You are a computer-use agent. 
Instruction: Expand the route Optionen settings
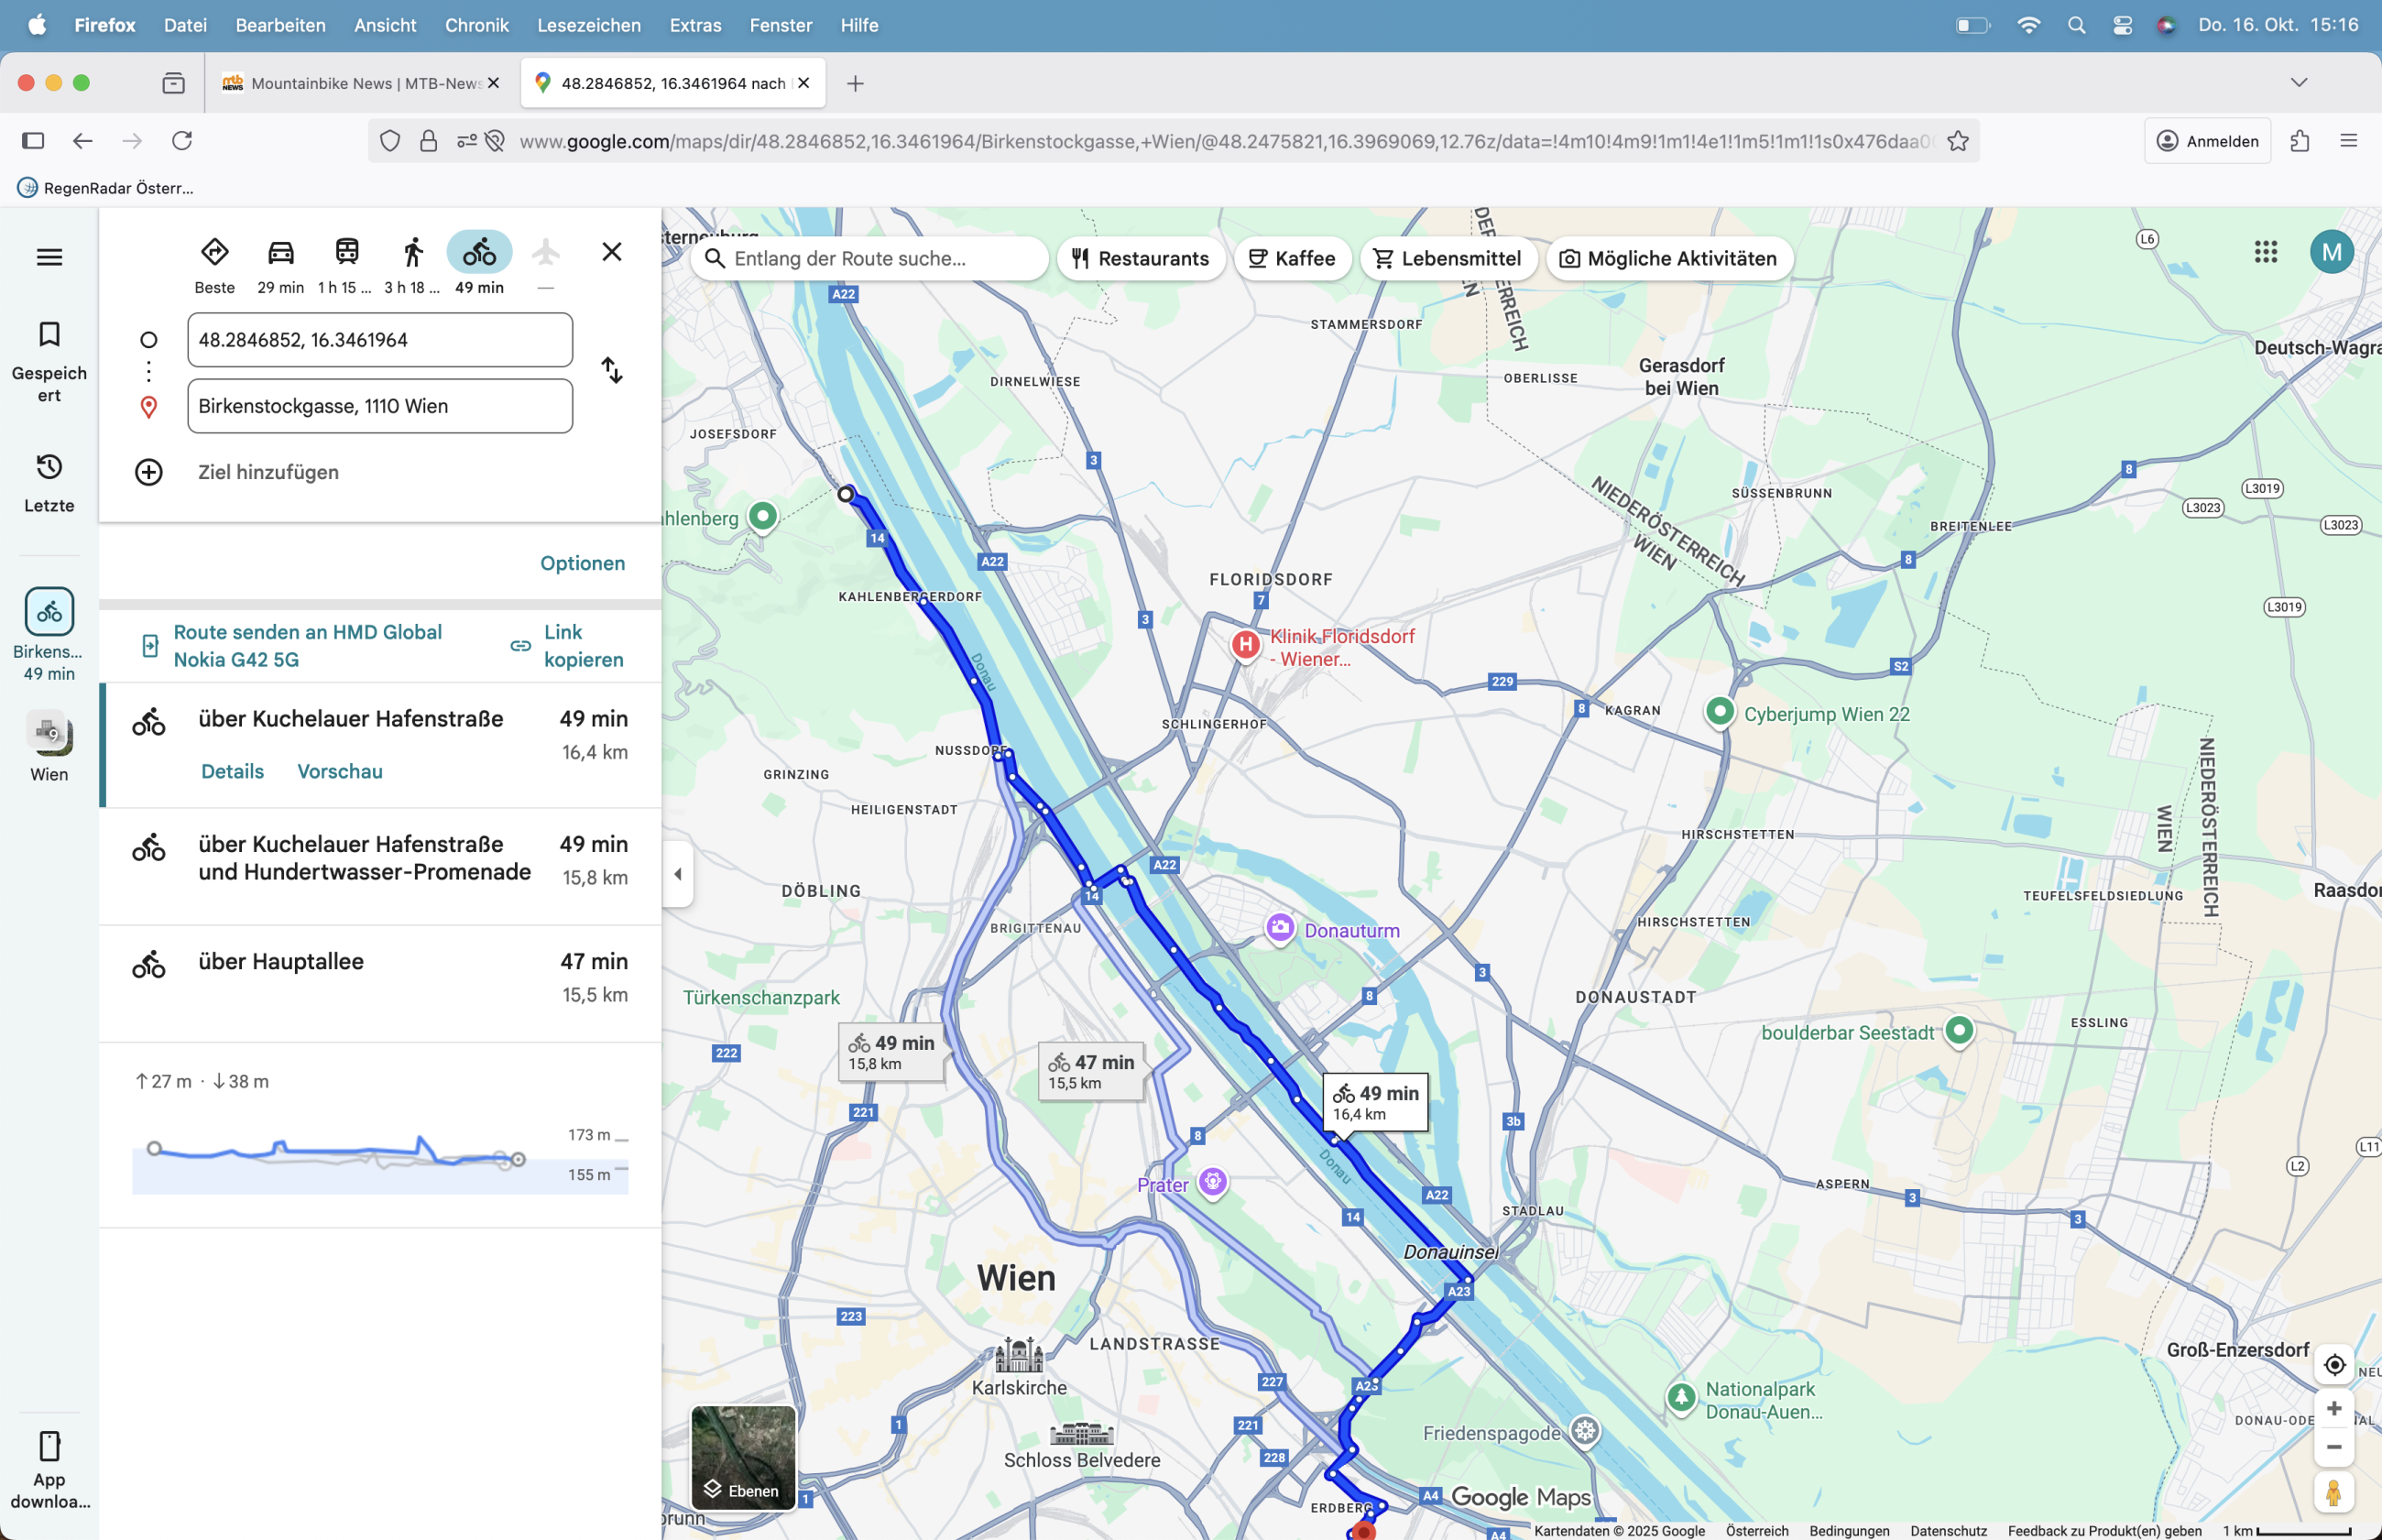tap(582, 563)
